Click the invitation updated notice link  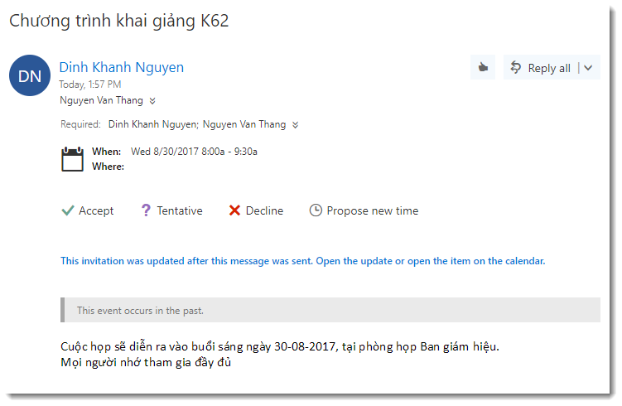pyautogui.click(x=302, y=261)
